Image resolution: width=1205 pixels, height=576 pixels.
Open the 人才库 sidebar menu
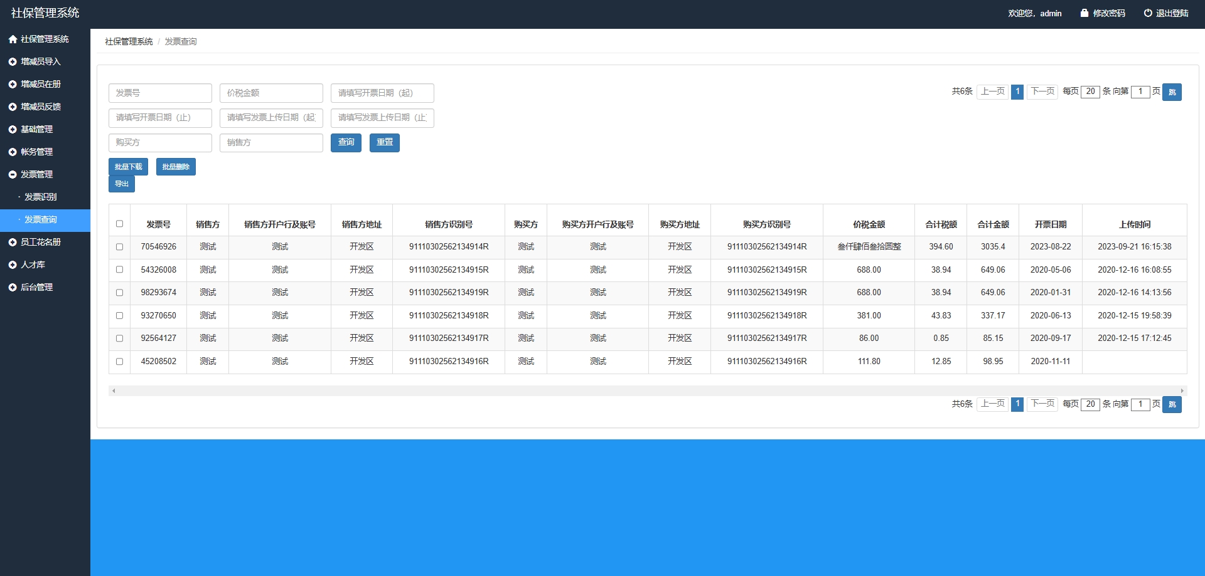click(45, 264)
